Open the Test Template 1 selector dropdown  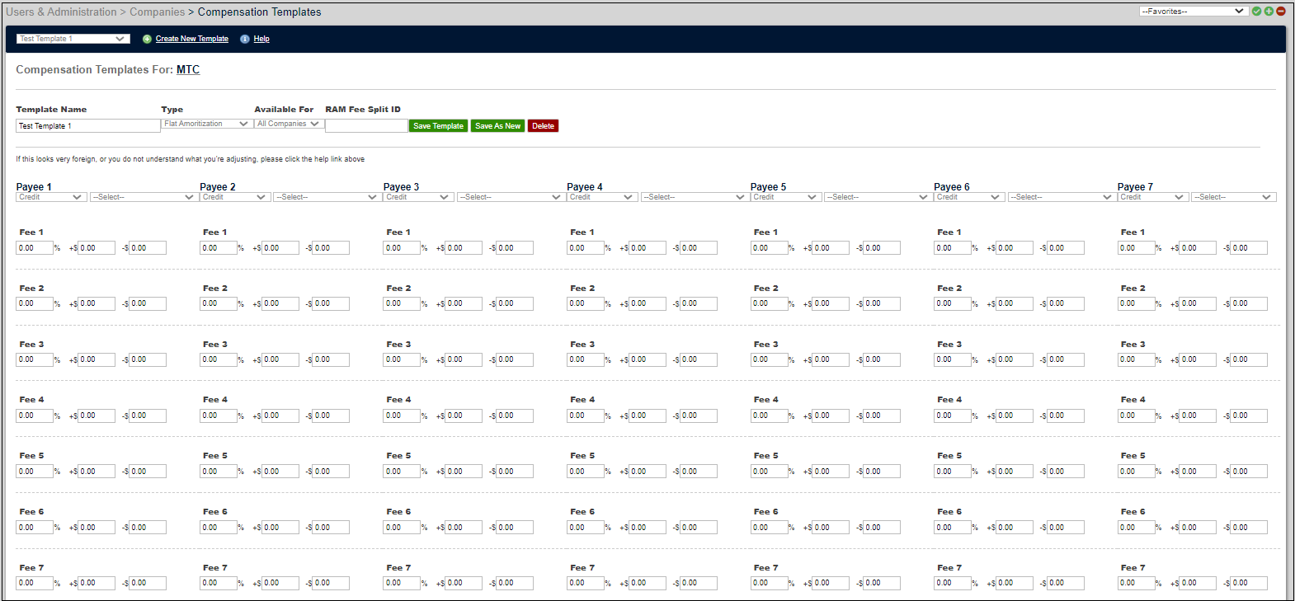coord(73,39)
